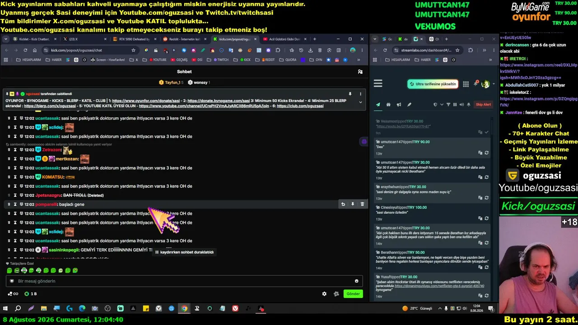Open pinned message options menu (three dots)
The image size is (578, 325).
tap(360, 94)
